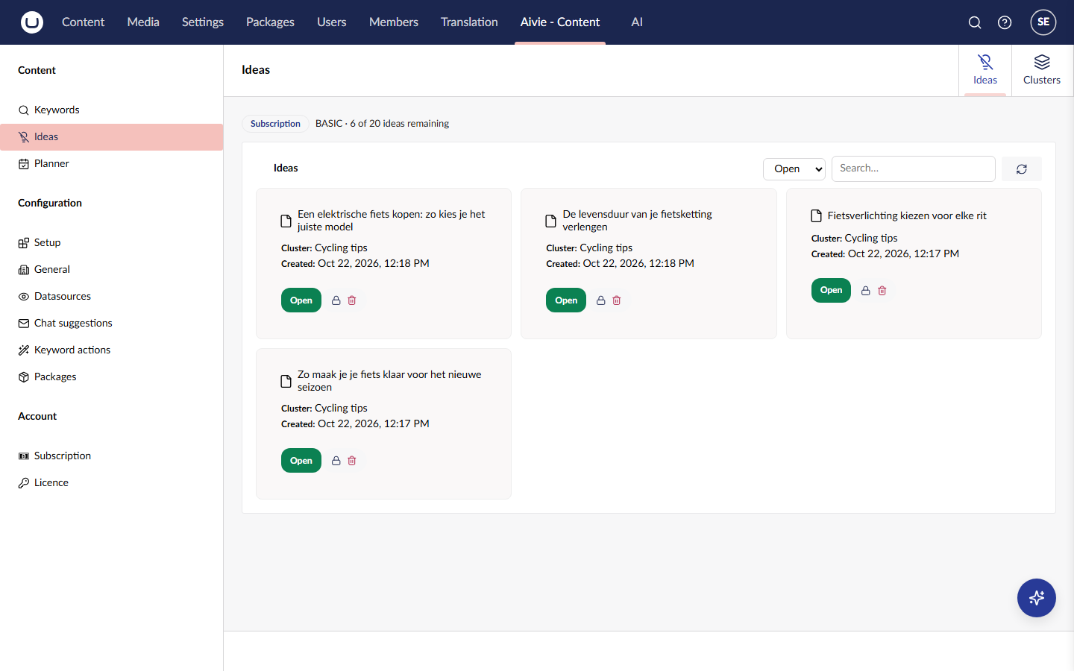Open the Members section in top menu

tap(394, 22)
